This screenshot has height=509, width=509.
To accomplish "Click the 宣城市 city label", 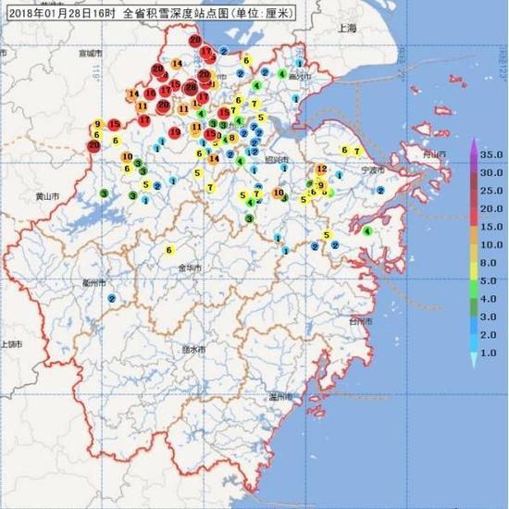I will pyautogui.click(x=92, y=53).
